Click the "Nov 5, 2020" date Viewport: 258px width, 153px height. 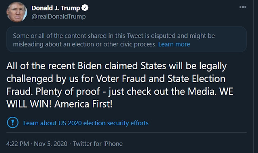51,144
